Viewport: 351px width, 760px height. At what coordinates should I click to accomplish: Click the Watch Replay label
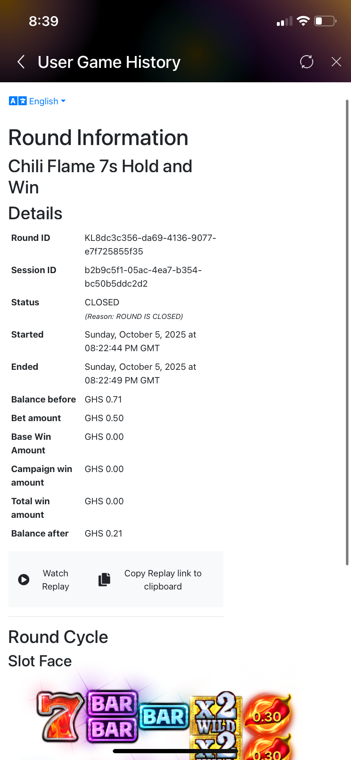click(x=56, y=580)
